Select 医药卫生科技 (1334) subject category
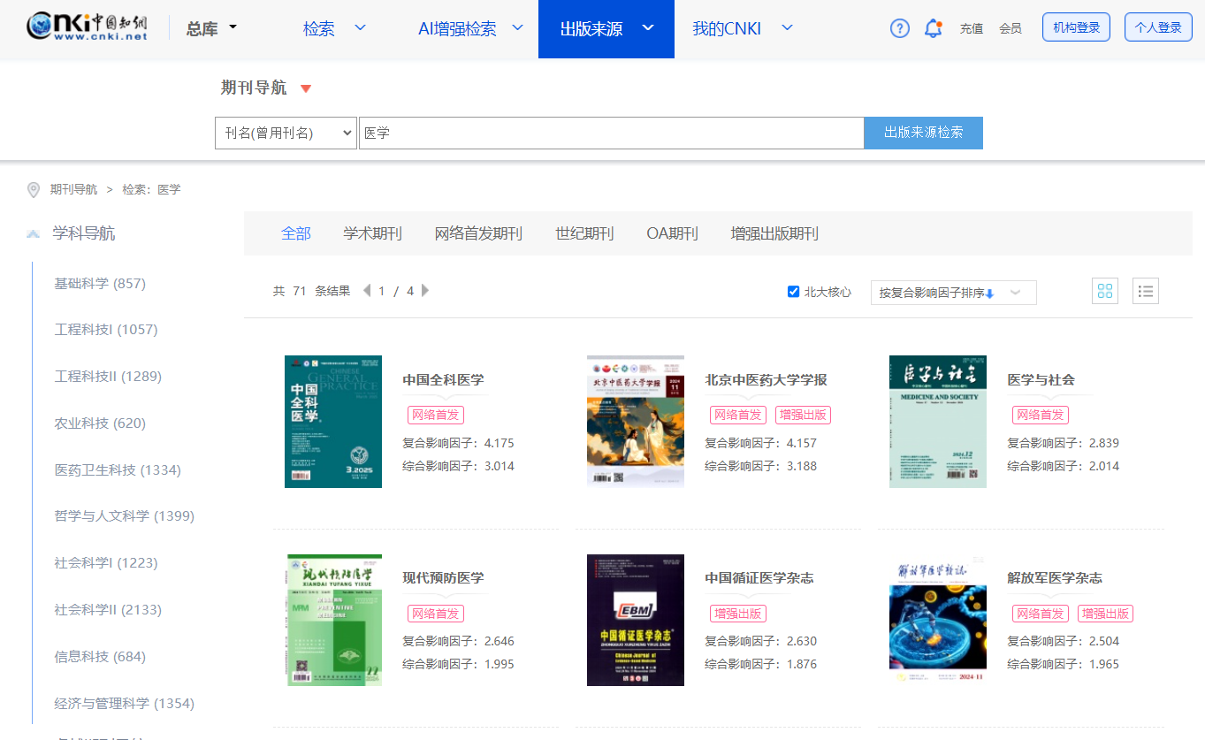1205x740 pixels. (x=118, y=470)
